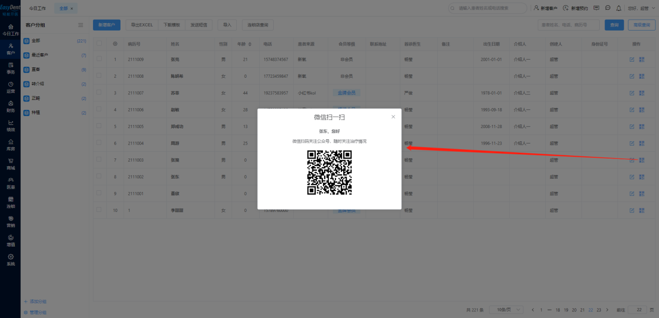Click the 导入 button
Viewport: 659px width, 318px height.
coord(227,25)
